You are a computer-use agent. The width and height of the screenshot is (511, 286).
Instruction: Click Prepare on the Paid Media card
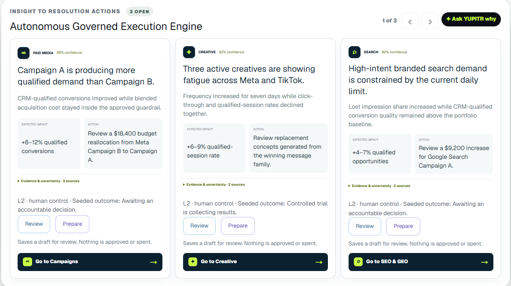[x=72, y=224]
